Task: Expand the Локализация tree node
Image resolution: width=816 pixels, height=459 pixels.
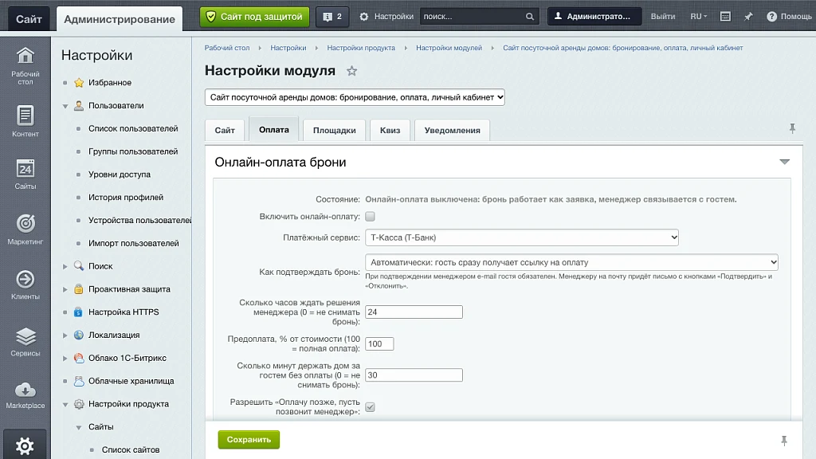Action: (65, 335)
